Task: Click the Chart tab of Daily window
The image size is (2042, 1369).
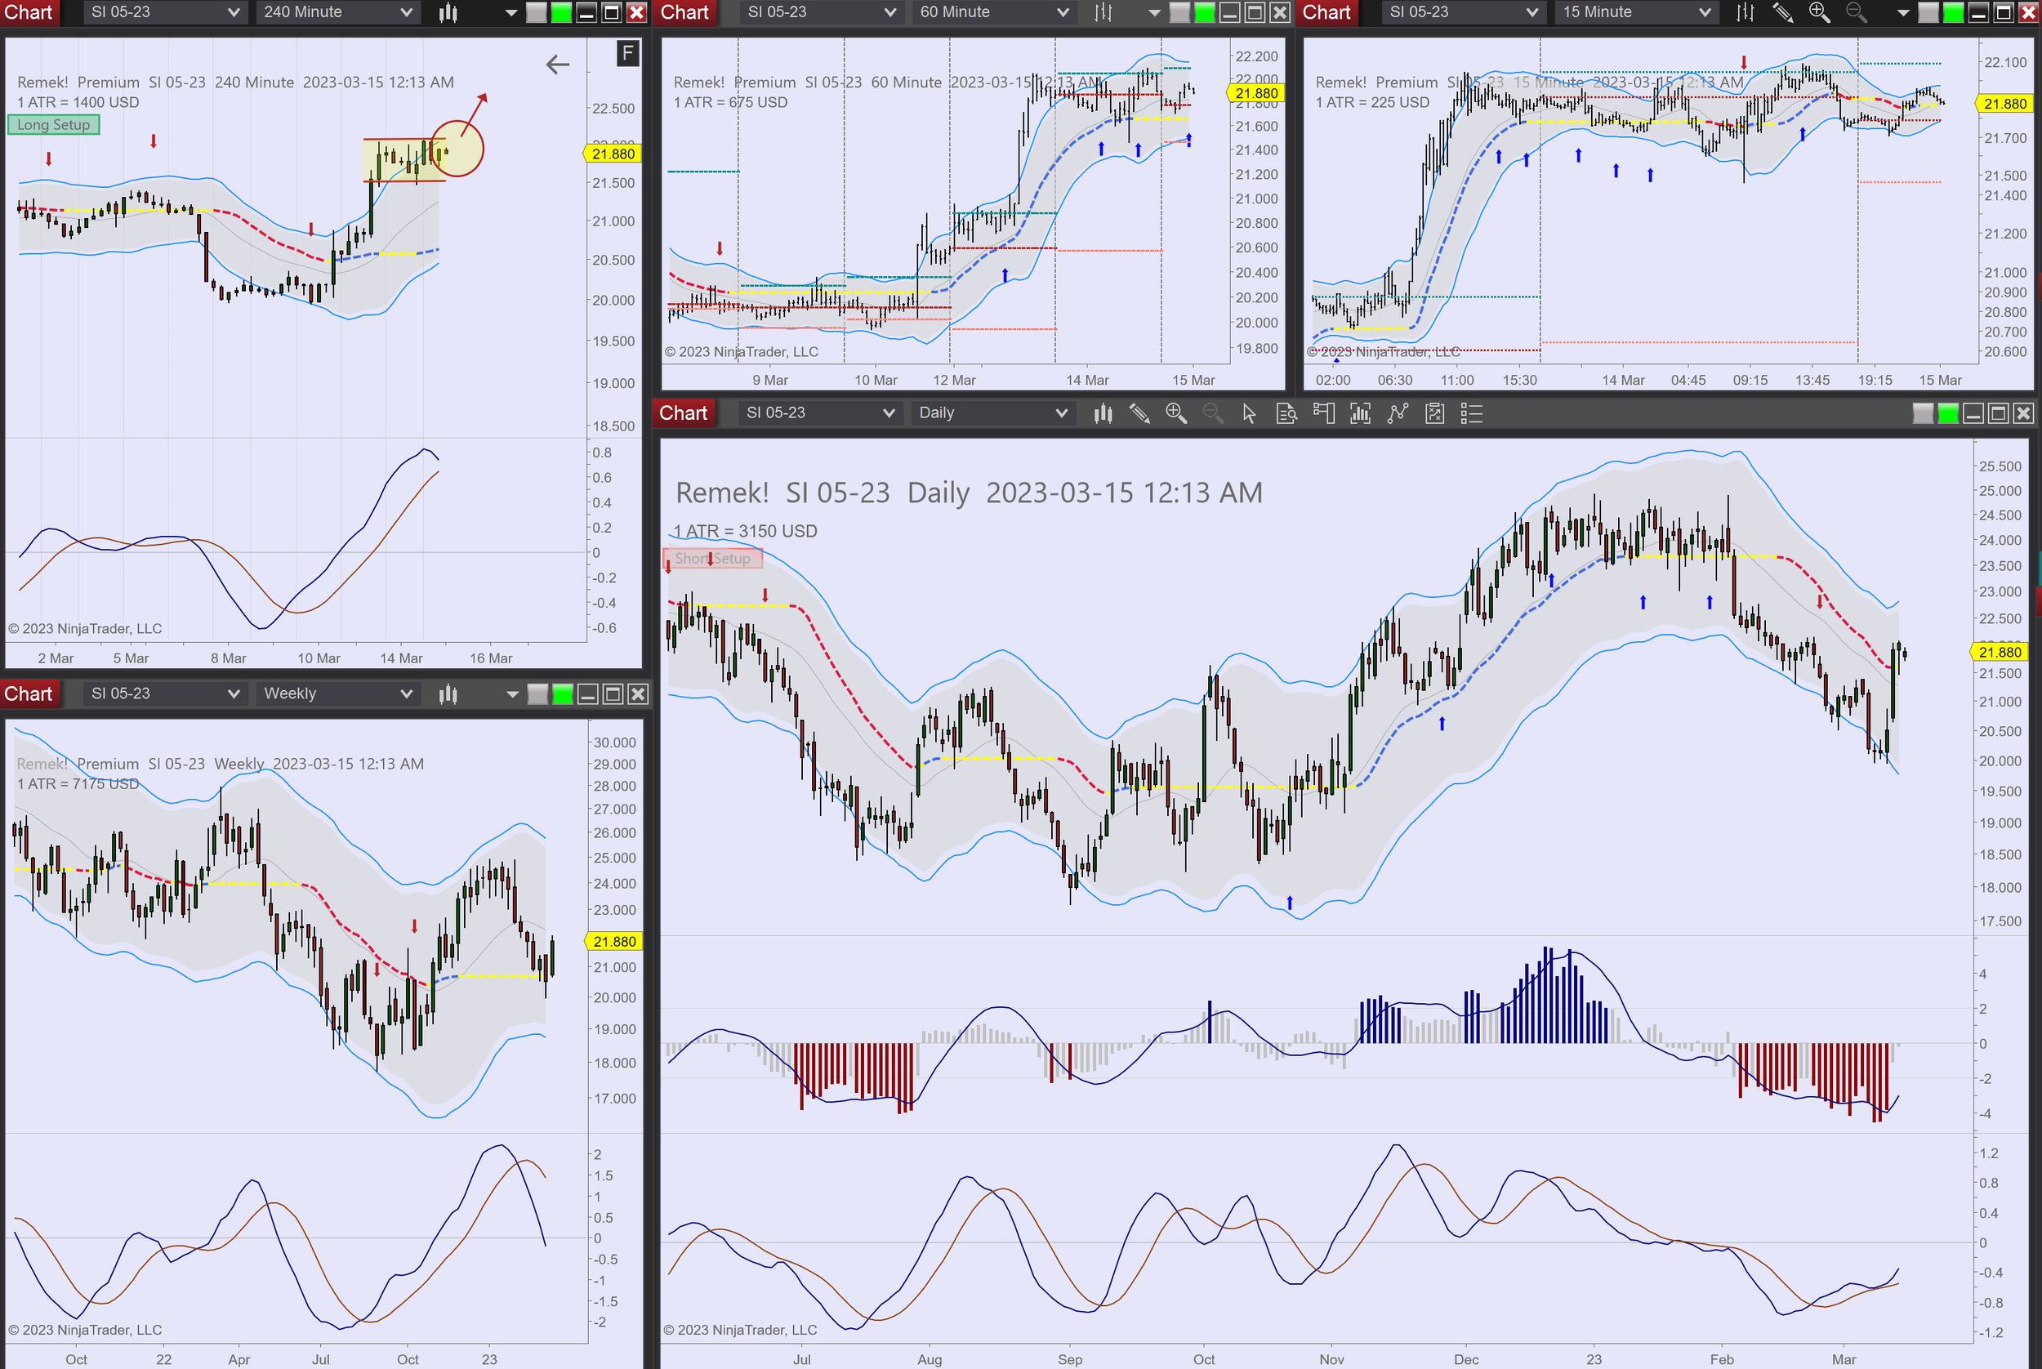Action: [683, 413]
